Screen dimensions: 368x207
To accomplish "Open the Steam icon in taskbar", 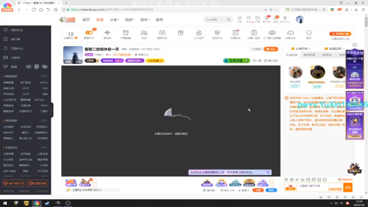I will 47,203.
